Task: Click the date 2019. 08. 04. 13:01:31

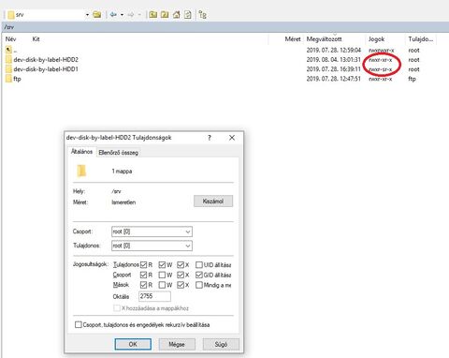Action: 333,60
